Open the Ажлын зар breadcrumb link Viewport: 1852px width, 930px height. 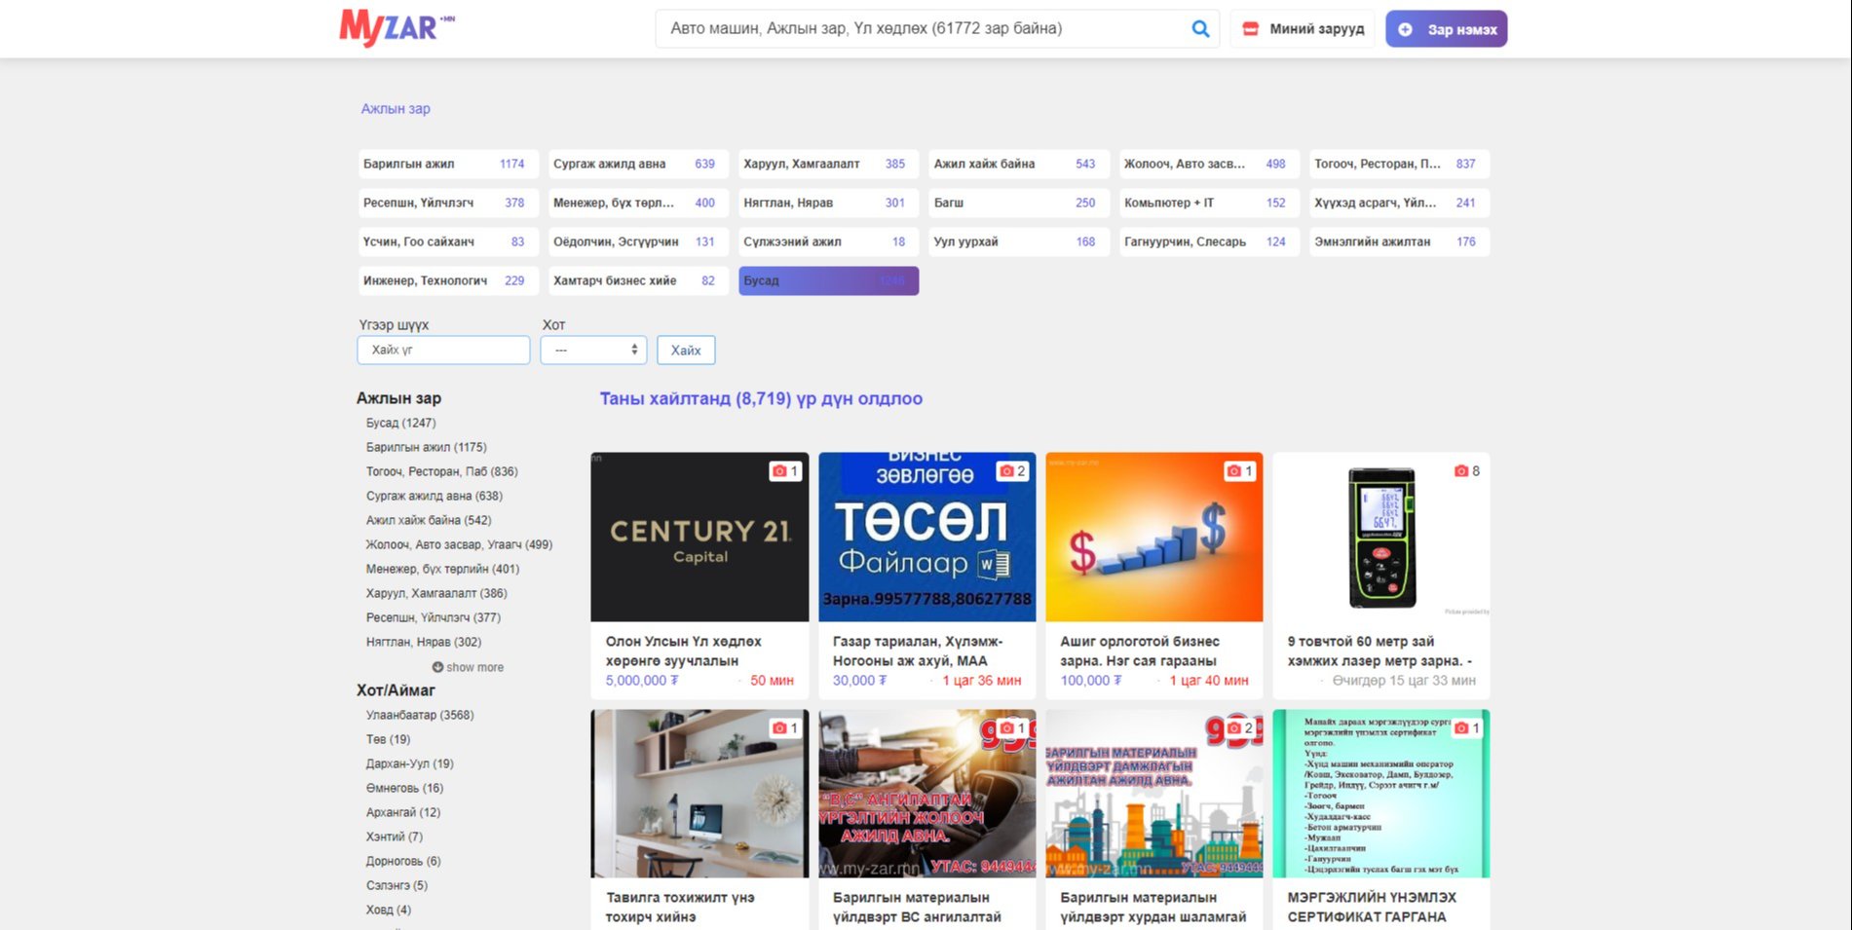(396, 108)
